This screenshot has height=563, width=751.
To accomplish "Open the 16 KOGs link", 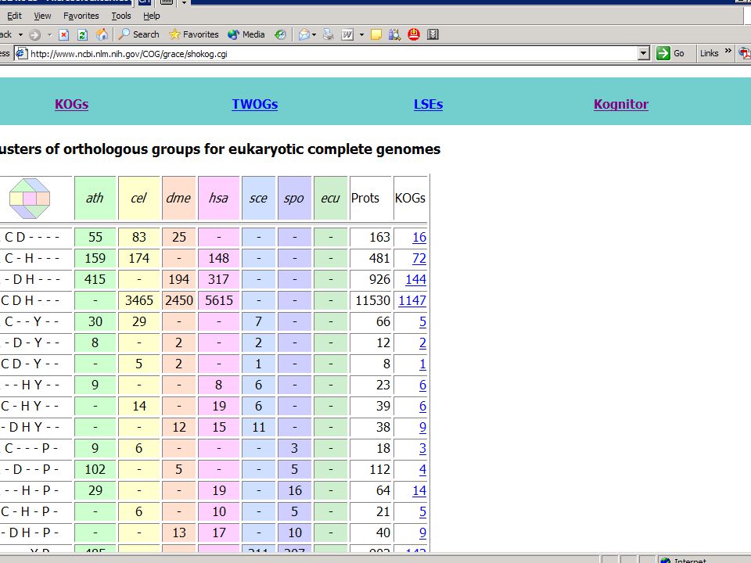I will (x=419, y=237).
